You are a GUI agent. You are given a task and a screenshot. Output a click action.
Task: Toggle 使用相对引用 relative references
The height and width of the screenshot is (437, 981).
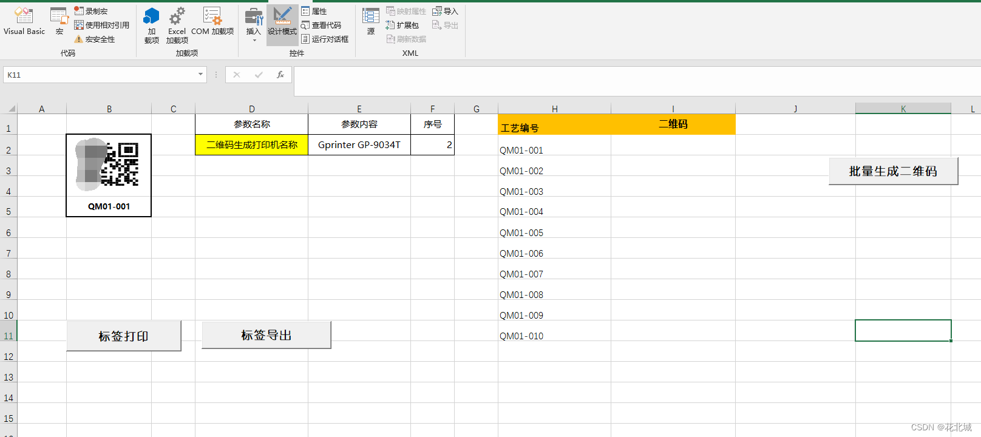click(x=101, y=25)
